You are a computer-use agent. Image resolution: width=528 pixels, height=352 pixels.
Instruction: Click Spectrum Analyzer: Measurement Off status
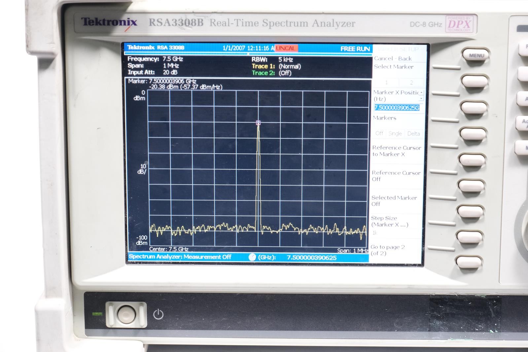pyautogui.click(x=180, y=257)
